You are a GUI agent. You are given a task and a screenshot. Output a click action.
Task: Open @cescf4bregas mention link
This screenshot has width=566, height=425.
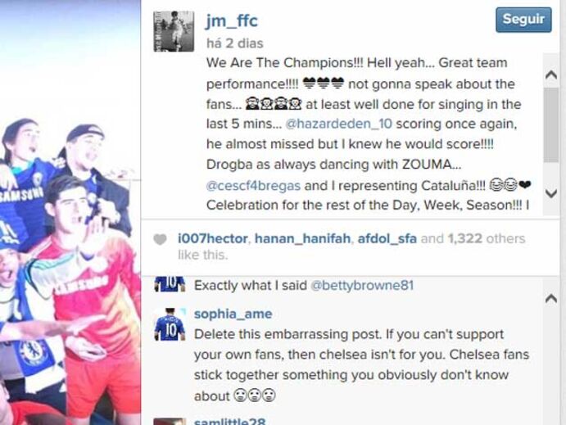click(x=253, y=186)
